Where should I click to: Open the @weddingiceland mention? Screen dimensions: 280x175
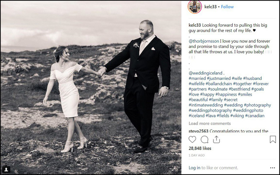[x=206, y=73]
